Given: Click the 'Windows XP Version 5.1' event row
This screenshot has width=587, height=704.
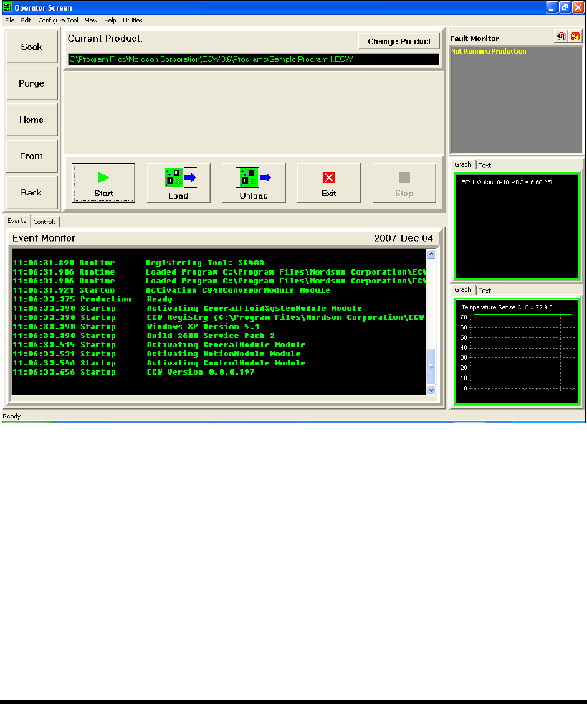Looking at the screenshot, I should tap(219, 326).
